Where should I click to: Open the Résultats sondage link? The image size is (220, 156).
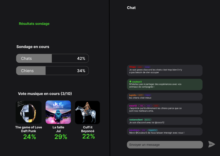click(x=34, y=24)
